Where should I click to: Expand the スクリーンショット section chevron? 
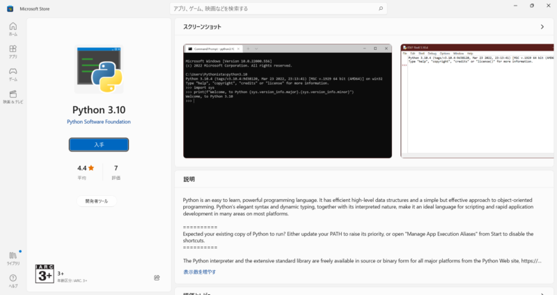542,27
